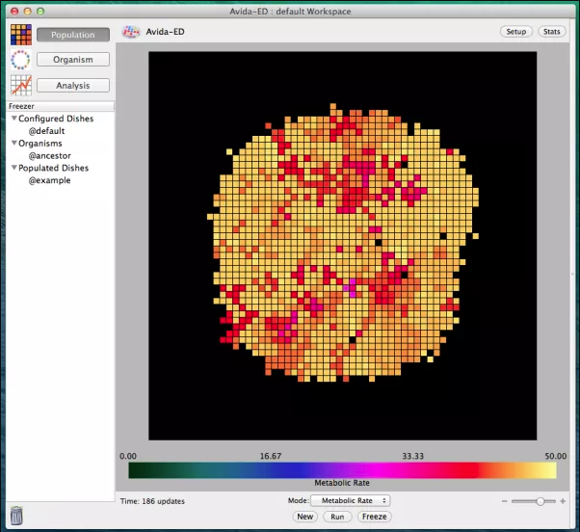Click the dish zoom slider handle
The image size is (580, 532).
click(540, 501)
